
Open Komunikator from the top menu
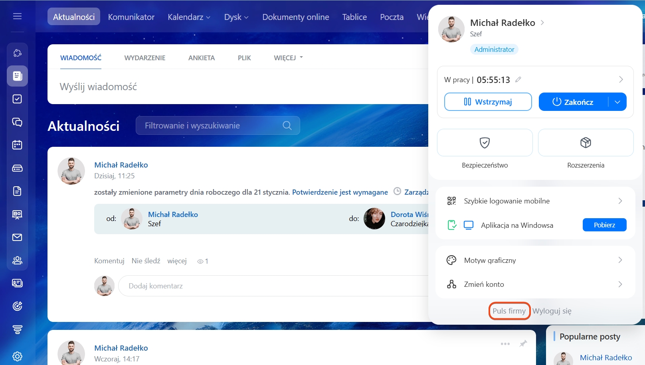coord(131,17)
